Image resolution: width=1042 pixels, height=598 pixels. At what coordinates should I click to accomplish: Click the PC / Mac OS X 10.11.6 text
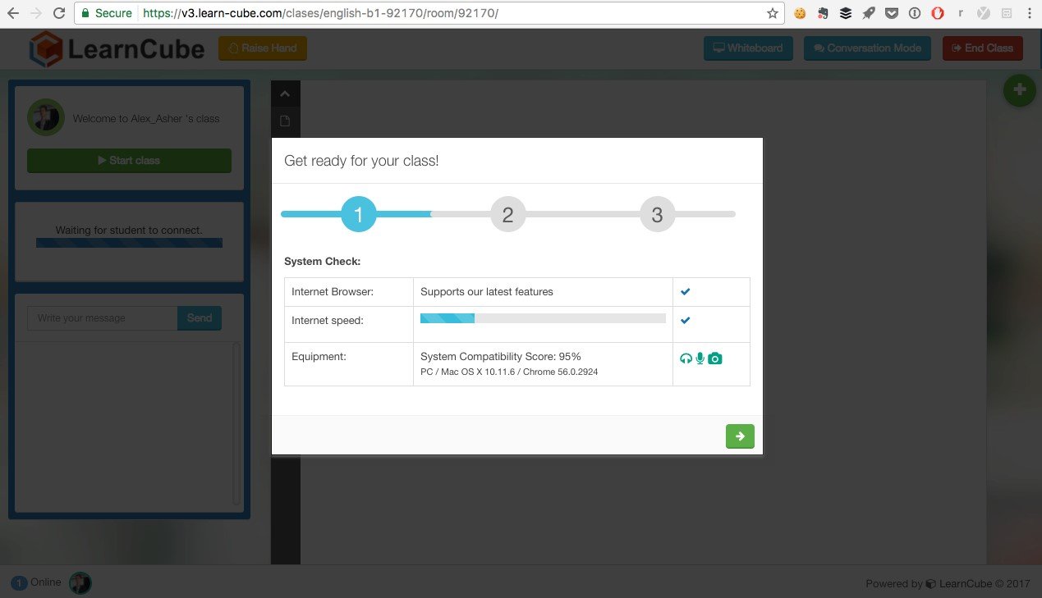509,372
